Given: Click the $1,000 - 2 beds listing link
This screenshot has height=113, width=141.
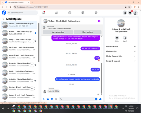Looking at the screenshot, I should [x=59, y=29].
